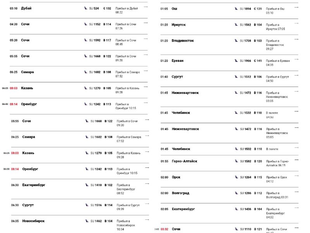Click Aeroflot logo beside SU 1152
The width and height of the screenshot is (310, 233).
tap(86, 24)
